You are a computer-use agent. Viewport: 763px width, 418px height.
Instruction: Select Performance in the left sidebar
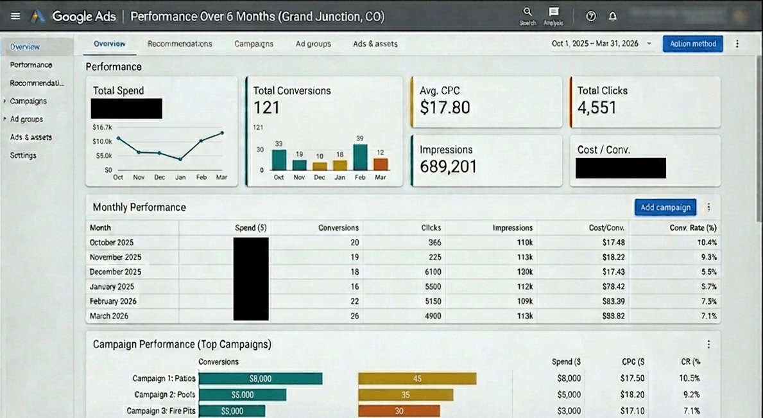(31, 65)
